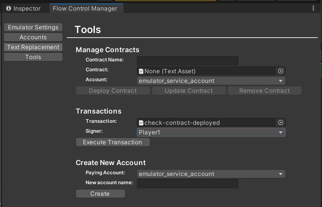Viewport: 322px width, 207px height.
Task: Select the Flow Control Manager tab
Action: tap(86, 8)
